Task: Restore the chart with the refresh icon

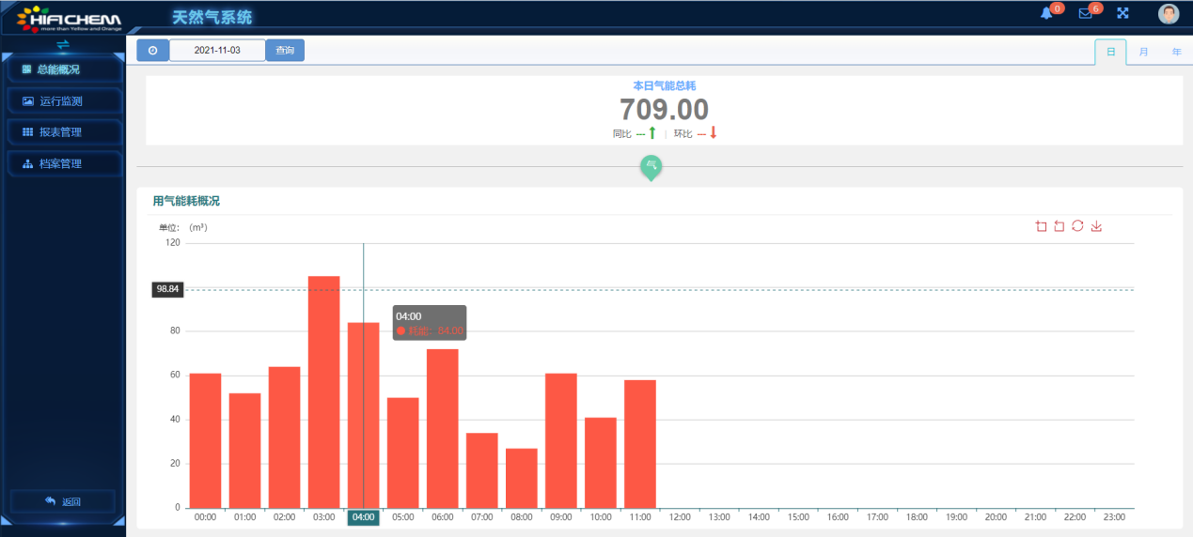Action: point(1077,226)
